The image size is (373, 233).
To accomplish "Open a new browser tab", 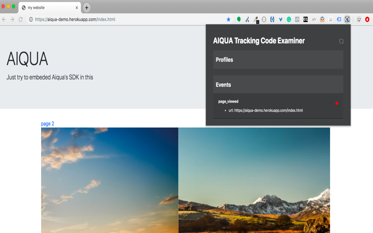I will coord(86,8).
